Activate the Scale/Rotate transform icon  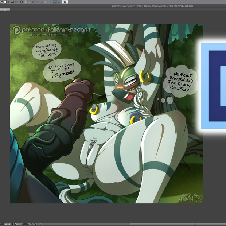pos(33,2)
